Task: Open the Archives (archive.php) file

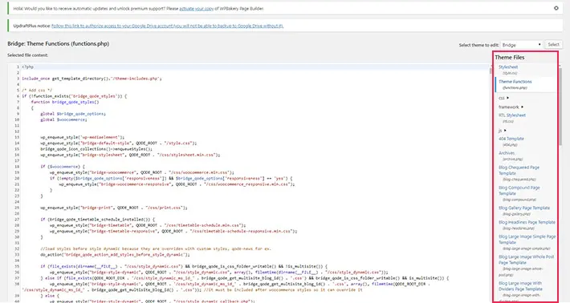Action: (x=507, y=153)
